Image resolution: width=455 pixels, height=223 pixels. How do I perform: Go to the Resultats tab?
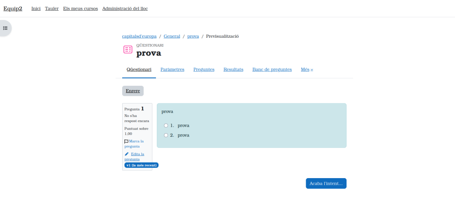coord(233,69)
